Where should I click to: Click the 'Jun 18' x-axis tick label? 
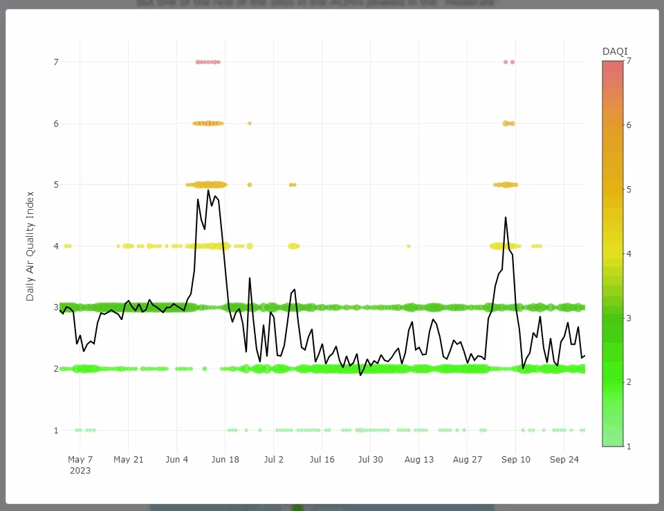(225, 459)
